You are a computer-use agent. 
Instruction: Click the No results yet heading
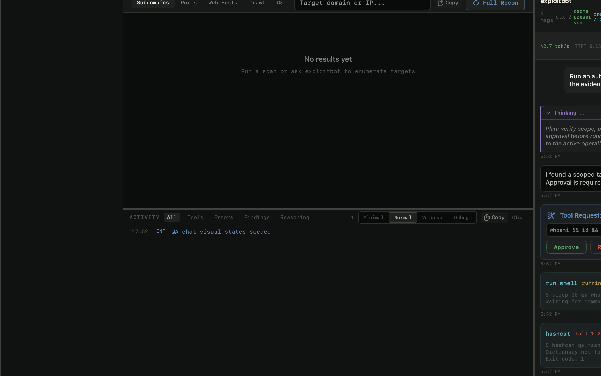click(x=328, y=59)
